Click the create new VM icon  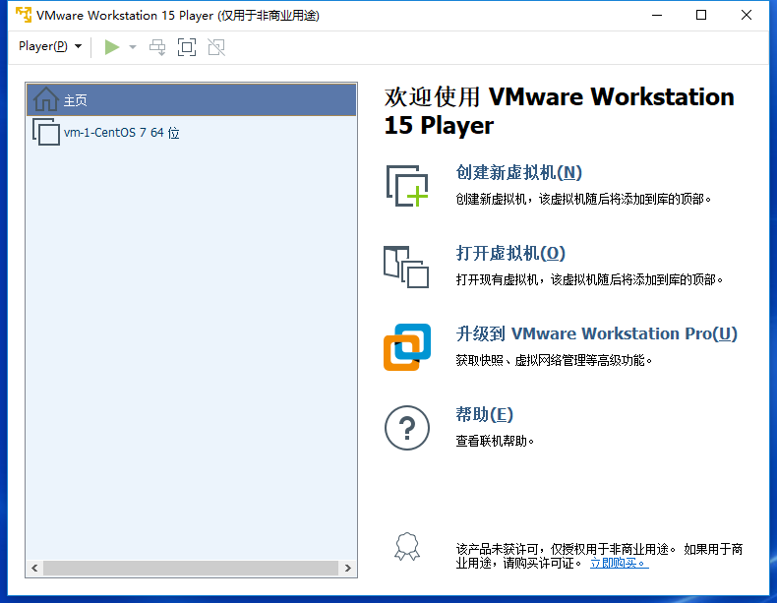(407, 186)
